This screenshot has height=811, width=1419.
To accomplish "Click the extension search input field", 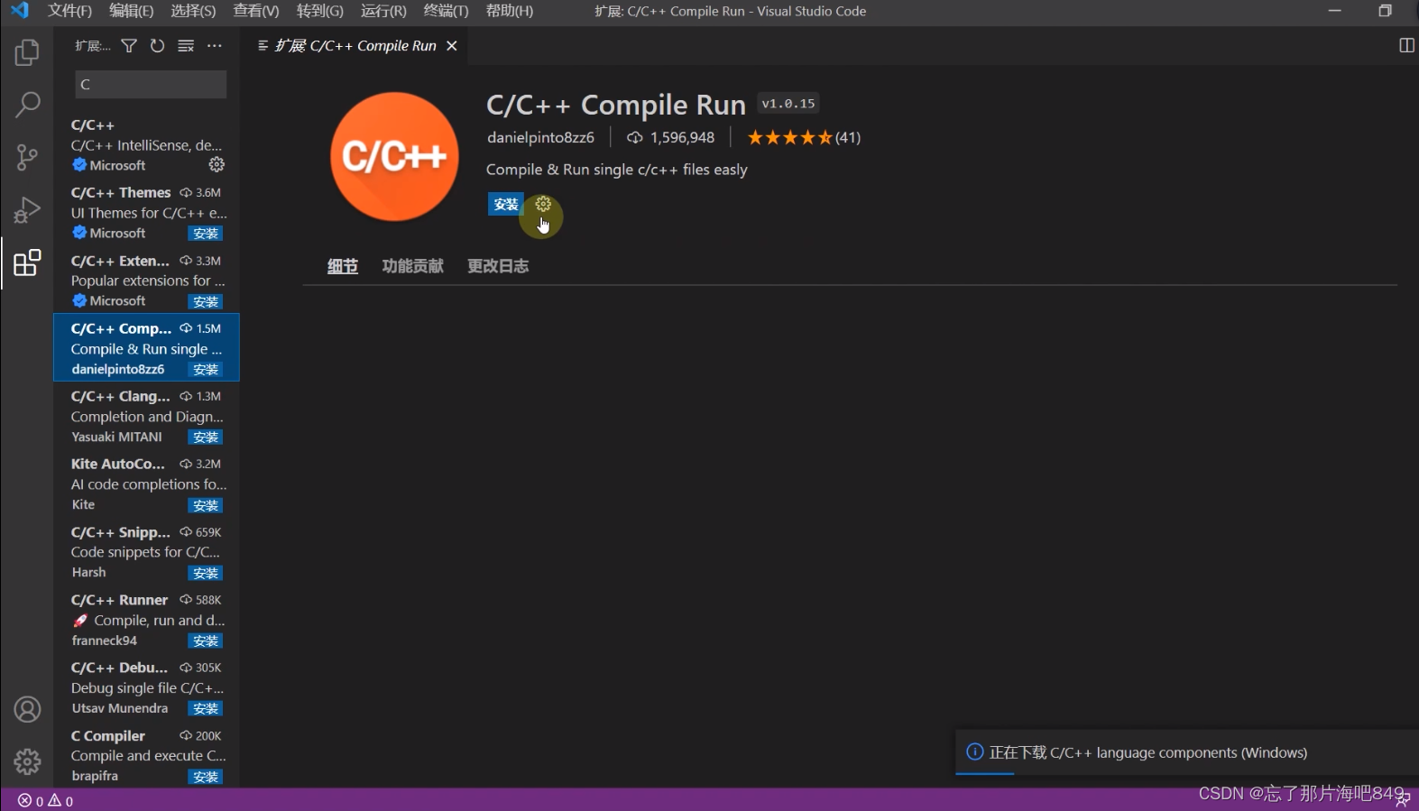I will tap(151, 84).
